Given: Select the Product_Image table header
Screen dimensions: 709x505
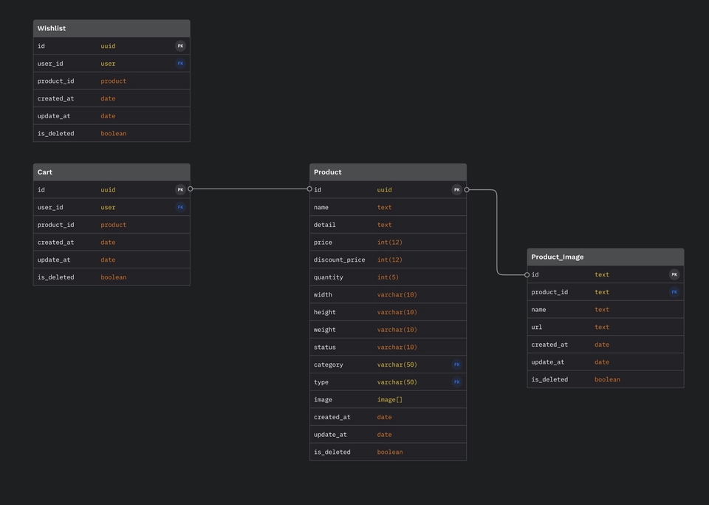Looking at the screenshot, I should (606, 257).
